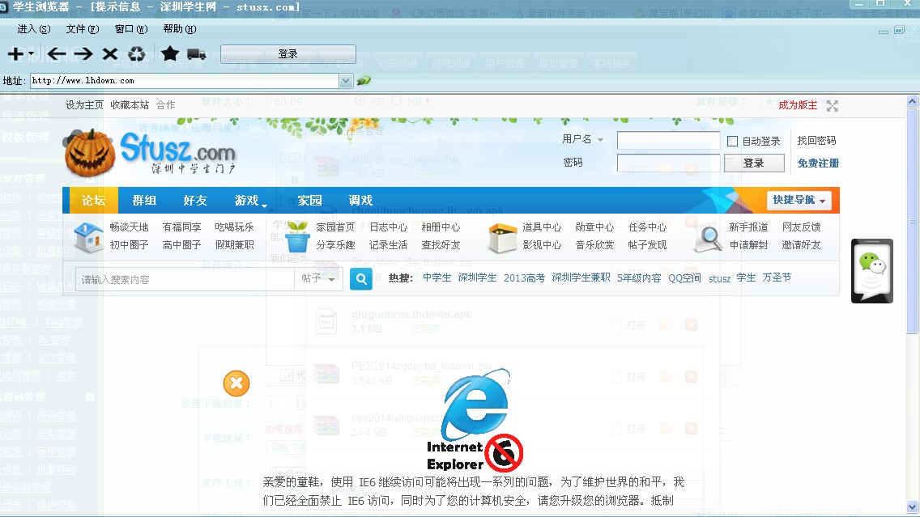Image resolution: width=920 pixels, height=517 pixels.
Task: Click the truck toolbar icon
Action: (197, 54)
